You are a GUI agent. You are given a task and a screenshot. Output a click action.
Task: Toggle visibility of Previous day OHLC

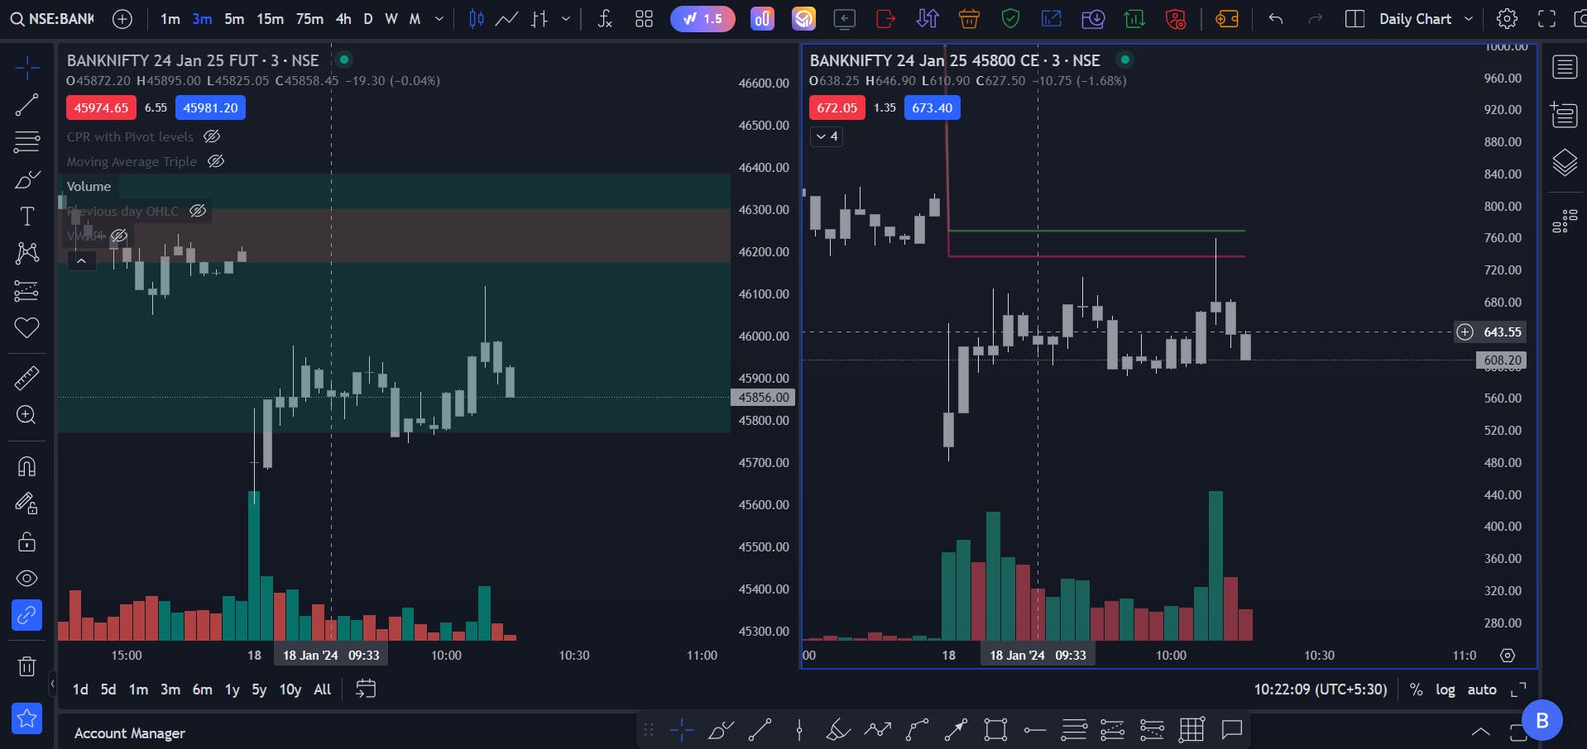(x=198, y=211)
